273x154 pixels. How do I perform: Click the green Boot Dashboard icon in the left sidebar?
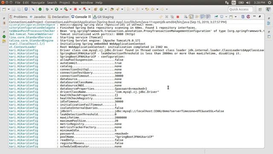(4, 37)
